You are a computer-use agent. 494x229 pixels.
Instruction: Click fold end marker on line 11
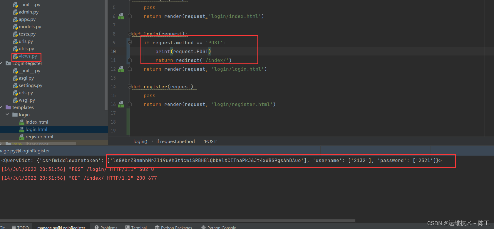(x=130, y=60)
